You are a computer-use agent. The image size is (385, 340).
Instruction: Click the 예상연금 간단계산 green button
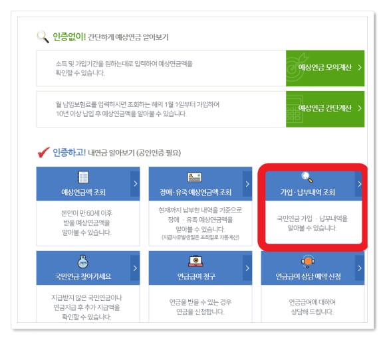pos(325,109)
